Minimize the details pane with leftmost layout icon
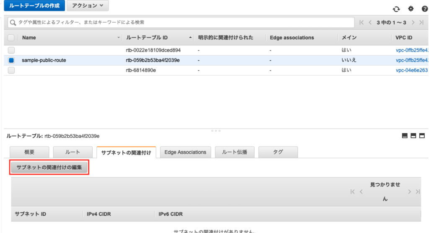This screenshot has height=233, width=429. (x=405, y=136)
